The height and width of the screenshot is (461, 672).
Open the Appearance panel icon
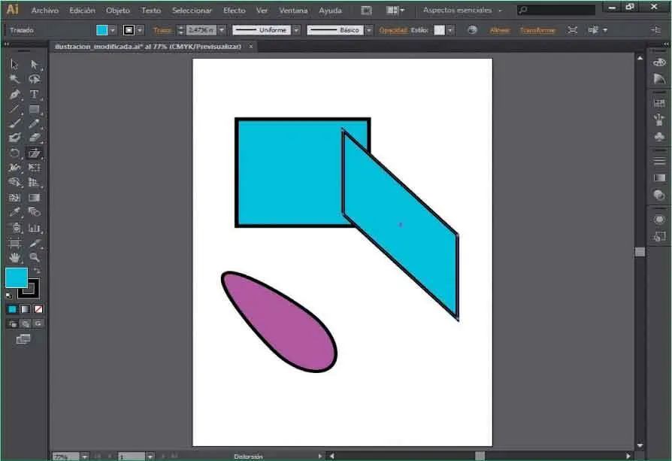(659, 220)
